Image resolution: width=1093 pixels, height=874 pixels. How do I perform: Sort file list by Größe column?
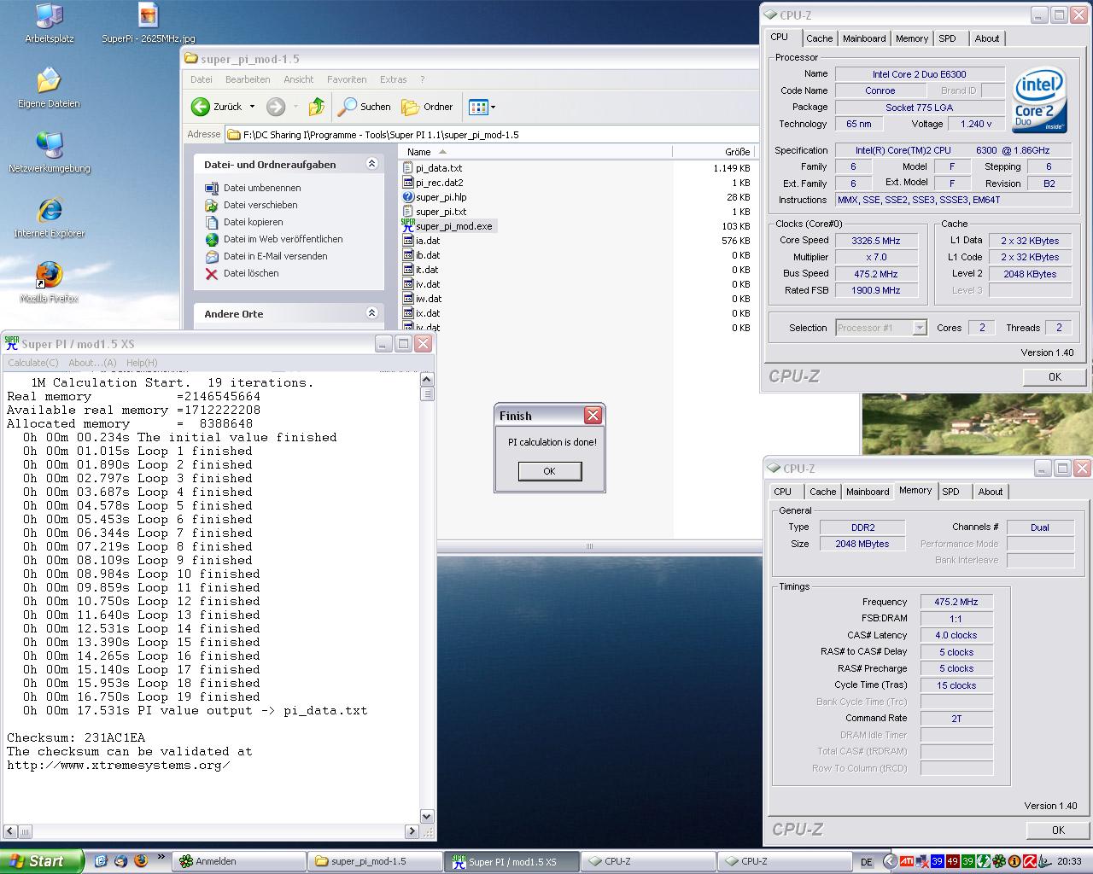click(713, 152)
